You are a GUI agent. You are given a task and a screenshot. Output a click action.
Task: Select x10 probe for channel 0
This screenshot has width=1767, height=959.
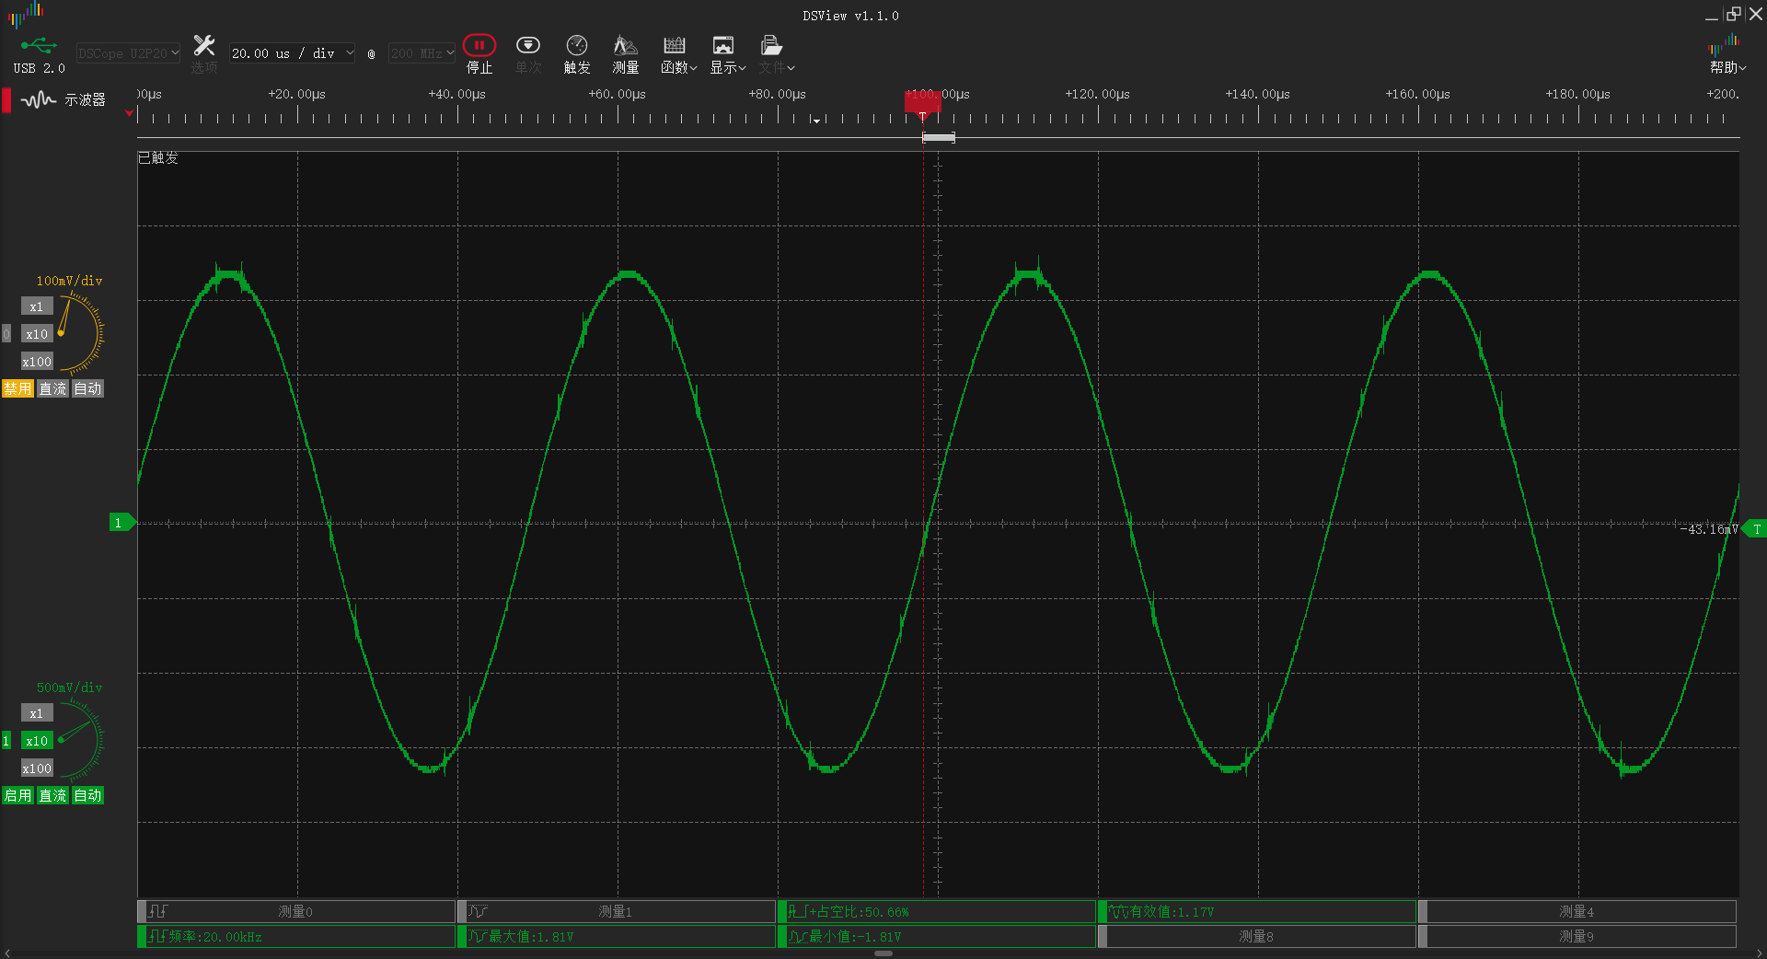pos(37,334)
